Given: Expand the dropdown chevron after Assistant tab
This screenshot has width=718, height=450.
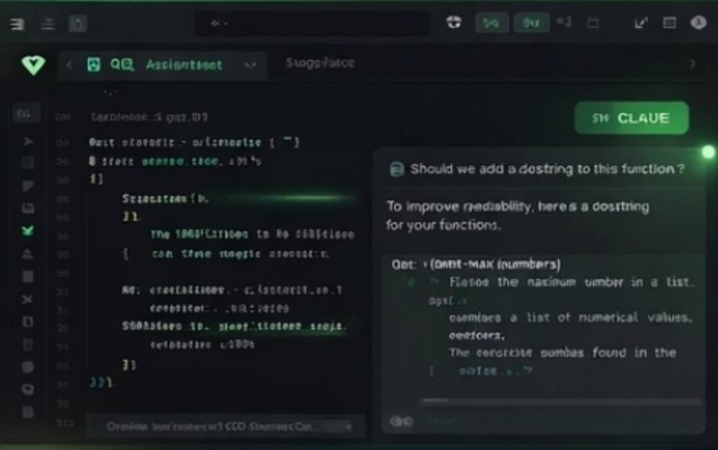Looking at the screenshot, I should pyautogui.click(x=250, y=65).
